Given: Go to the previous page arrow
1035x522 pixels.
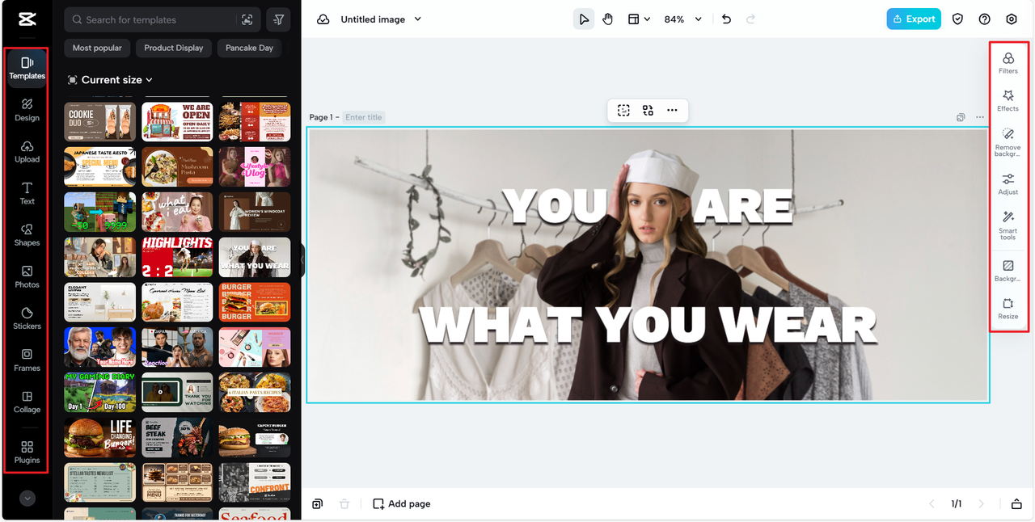Looking at the screenshot, I should [x=931, y=503].
